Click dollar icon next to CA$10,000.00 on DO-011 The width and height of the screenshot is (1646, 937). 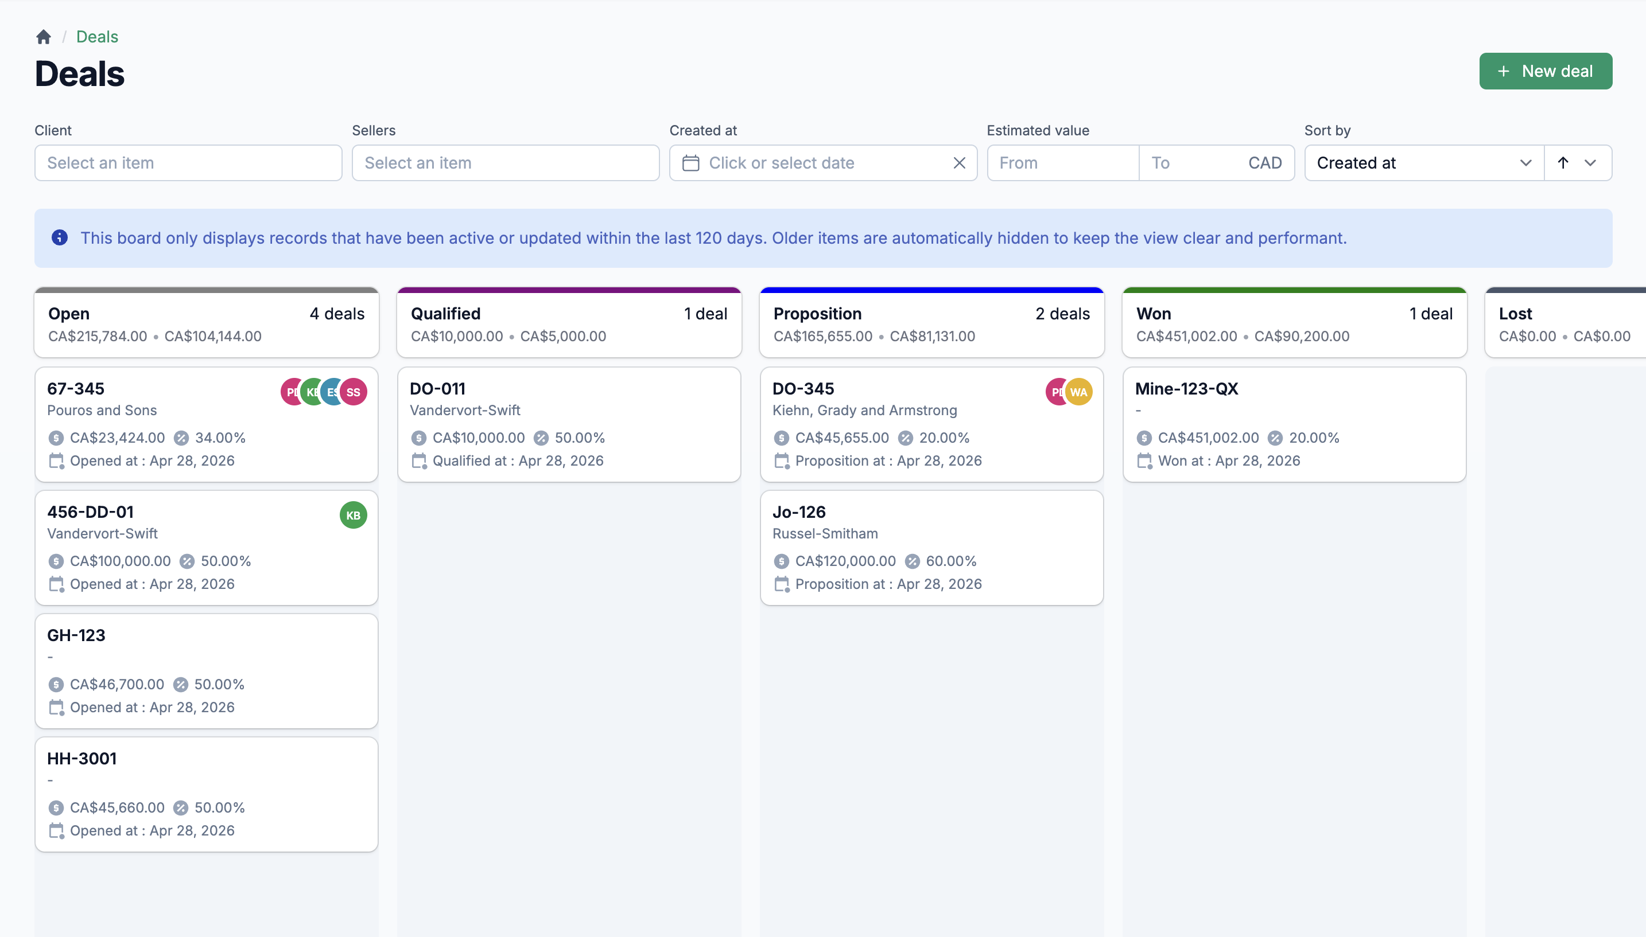(418, 438)
